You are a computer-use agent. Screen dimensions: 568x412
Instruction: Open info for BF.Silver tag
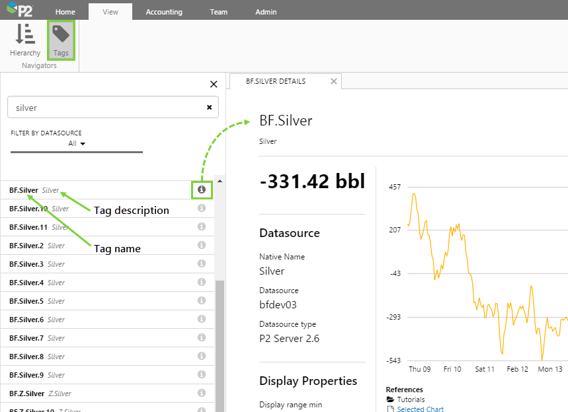click(202, 190)
